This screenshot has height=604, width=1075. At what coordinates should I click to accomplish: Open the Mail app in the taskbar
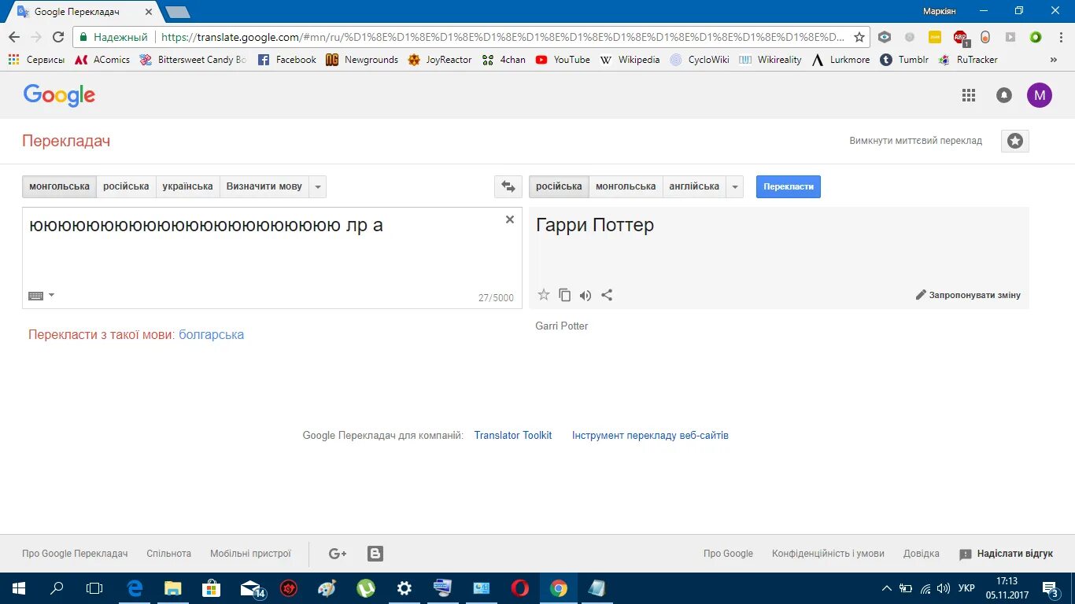pyautogui.click(x=252, y=588)
